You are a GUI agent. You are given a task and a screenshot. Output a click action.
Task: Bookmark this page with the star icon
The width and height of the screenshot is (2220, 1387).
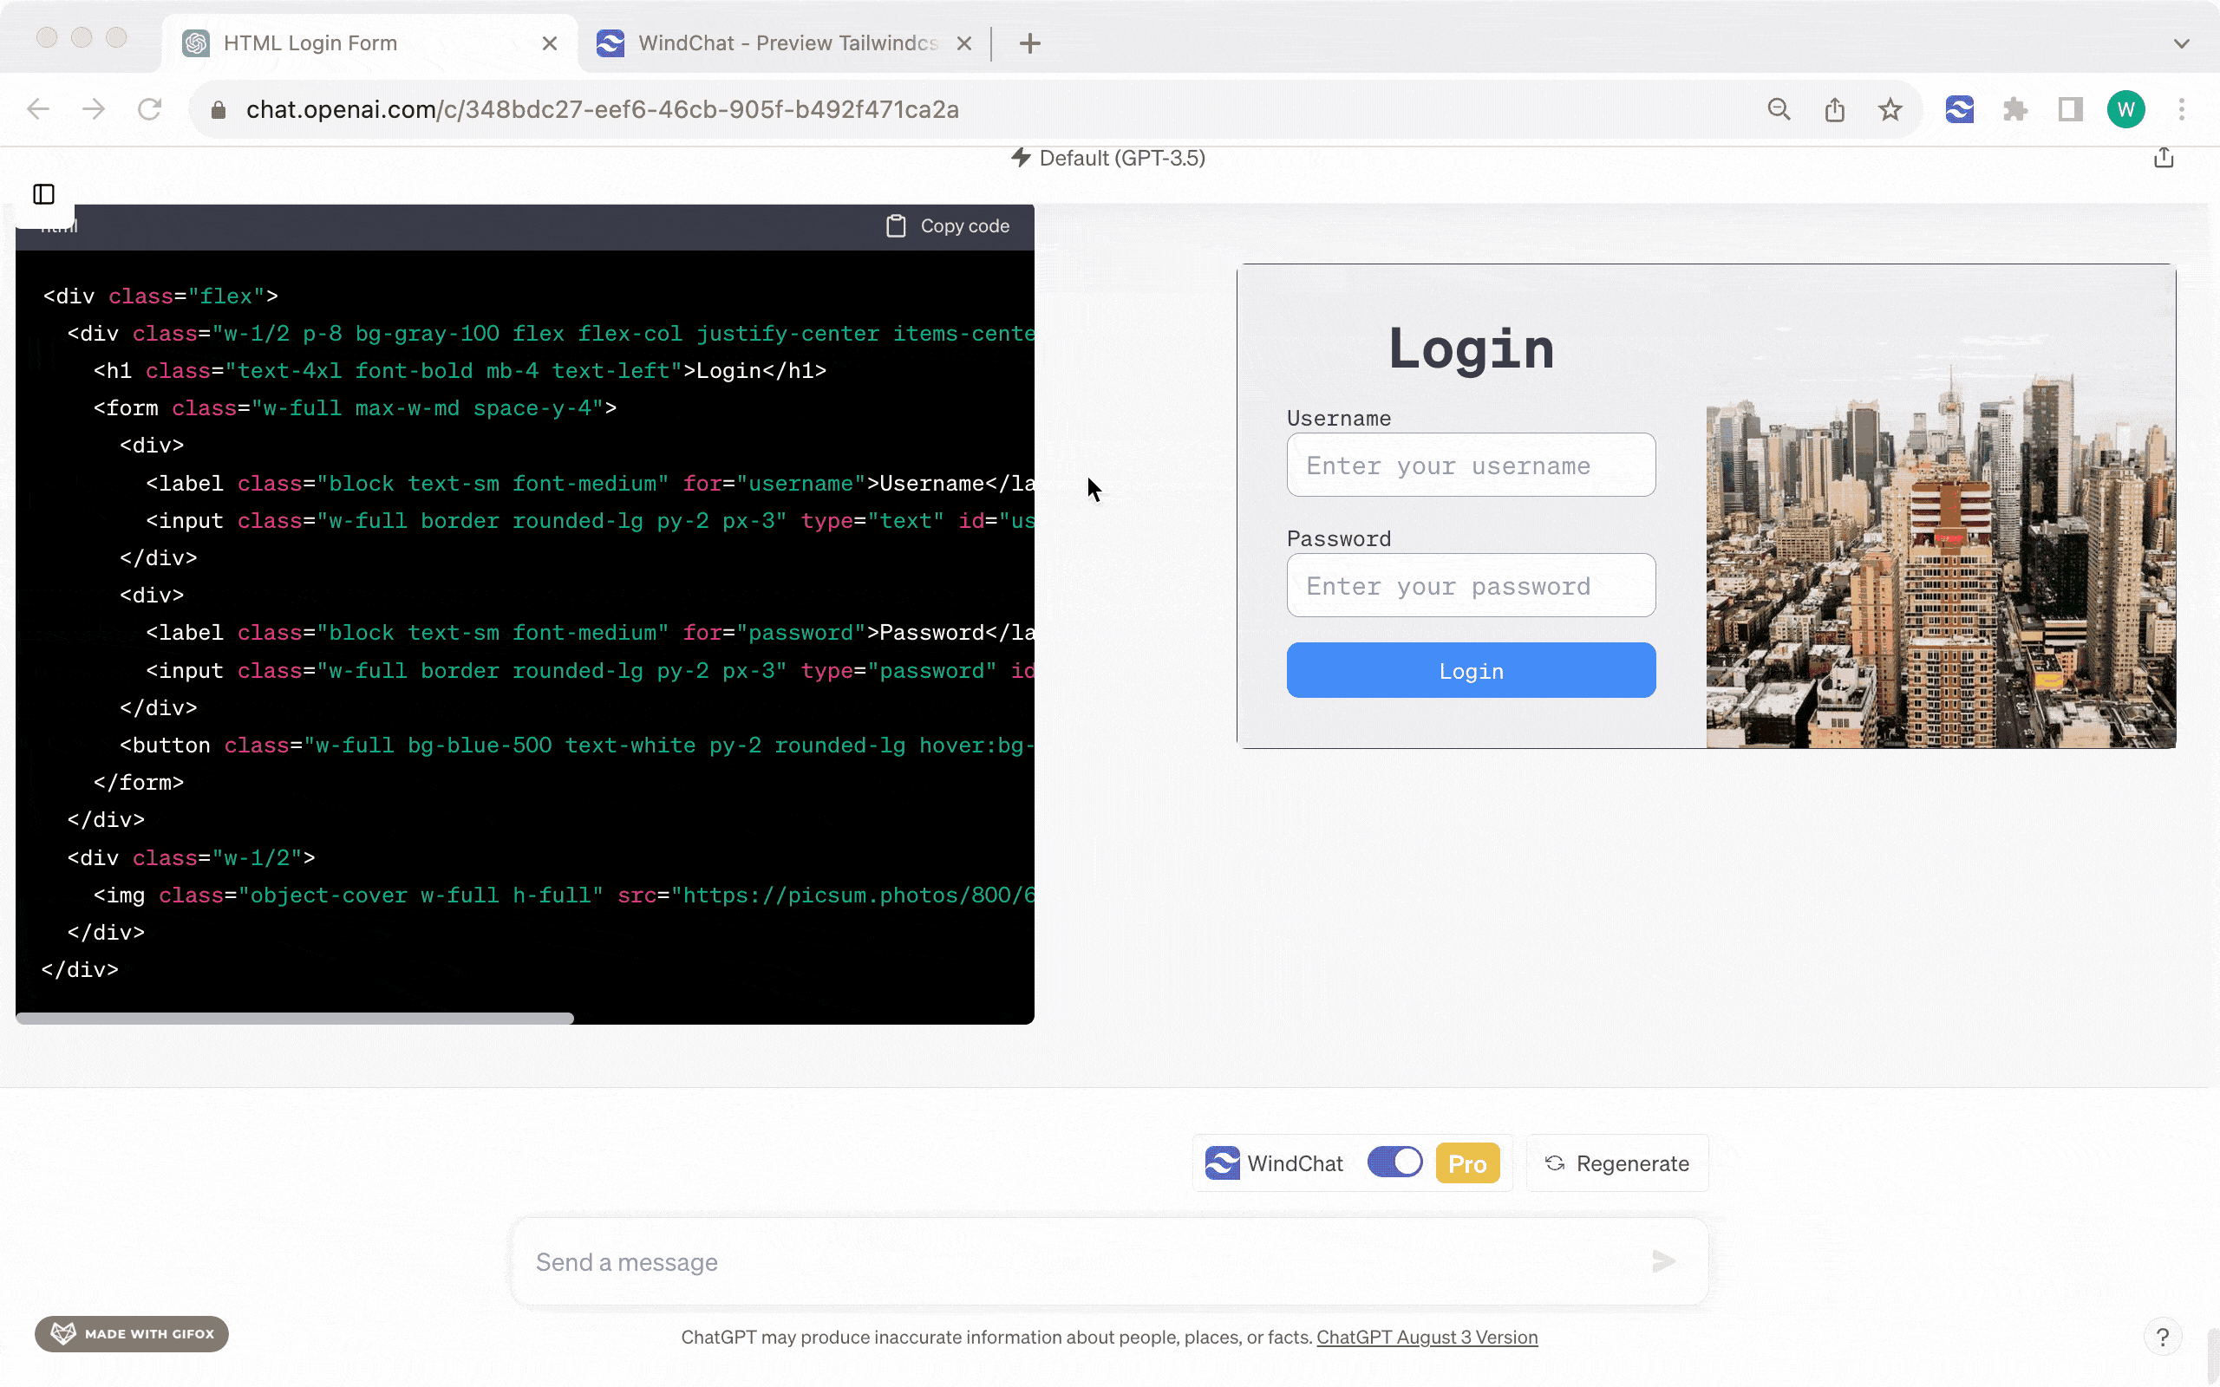tap(1889, 110)
